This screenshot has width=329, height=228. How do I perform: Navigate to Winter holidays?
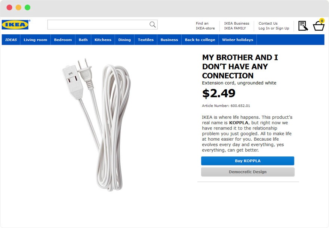(237, 40)
